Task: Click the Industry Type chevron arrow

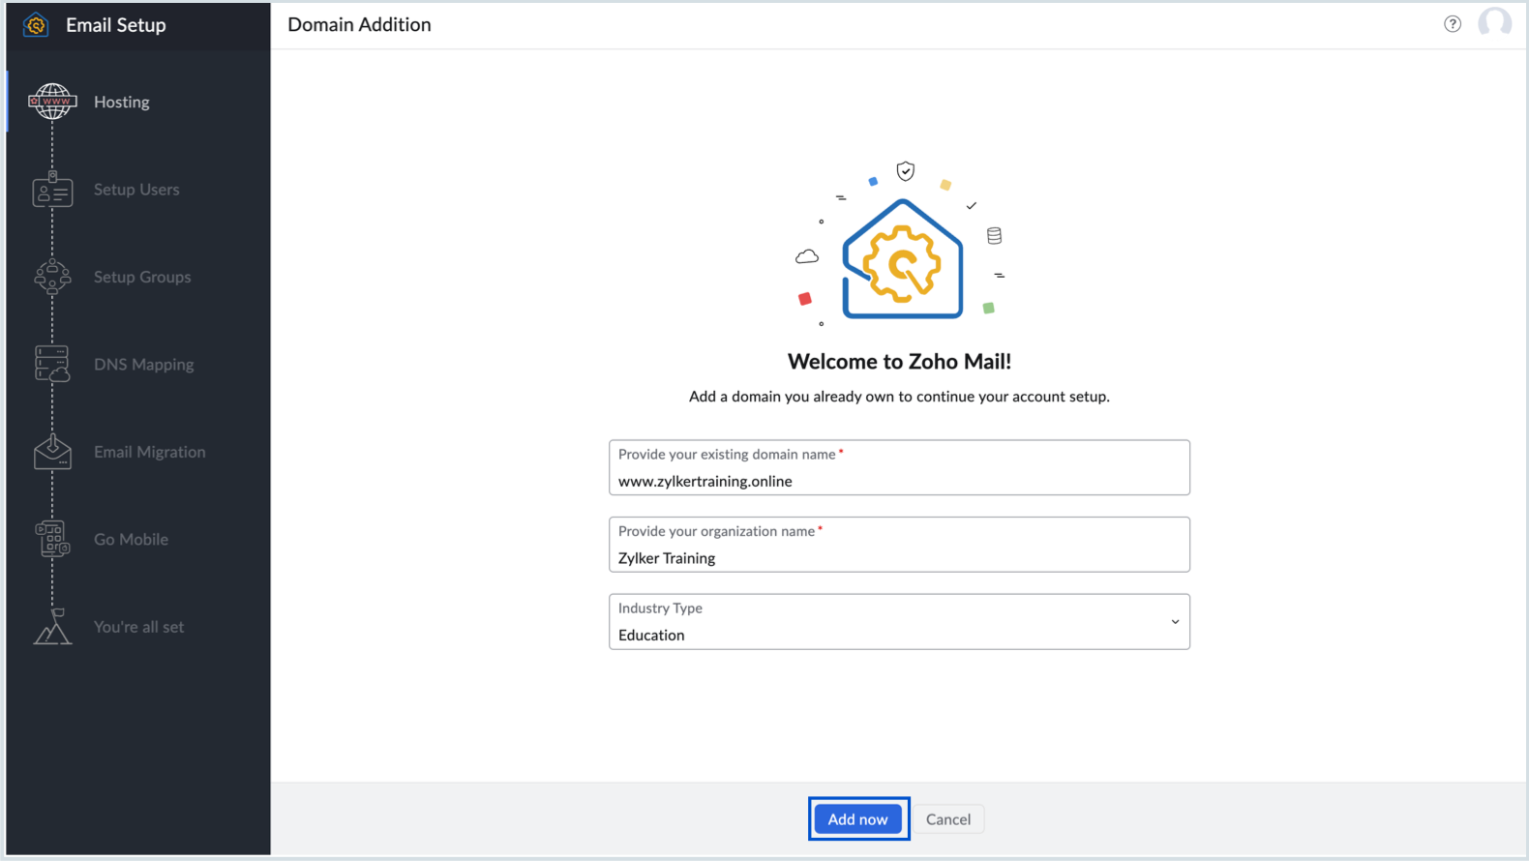Action: [x=1175, y=622]
